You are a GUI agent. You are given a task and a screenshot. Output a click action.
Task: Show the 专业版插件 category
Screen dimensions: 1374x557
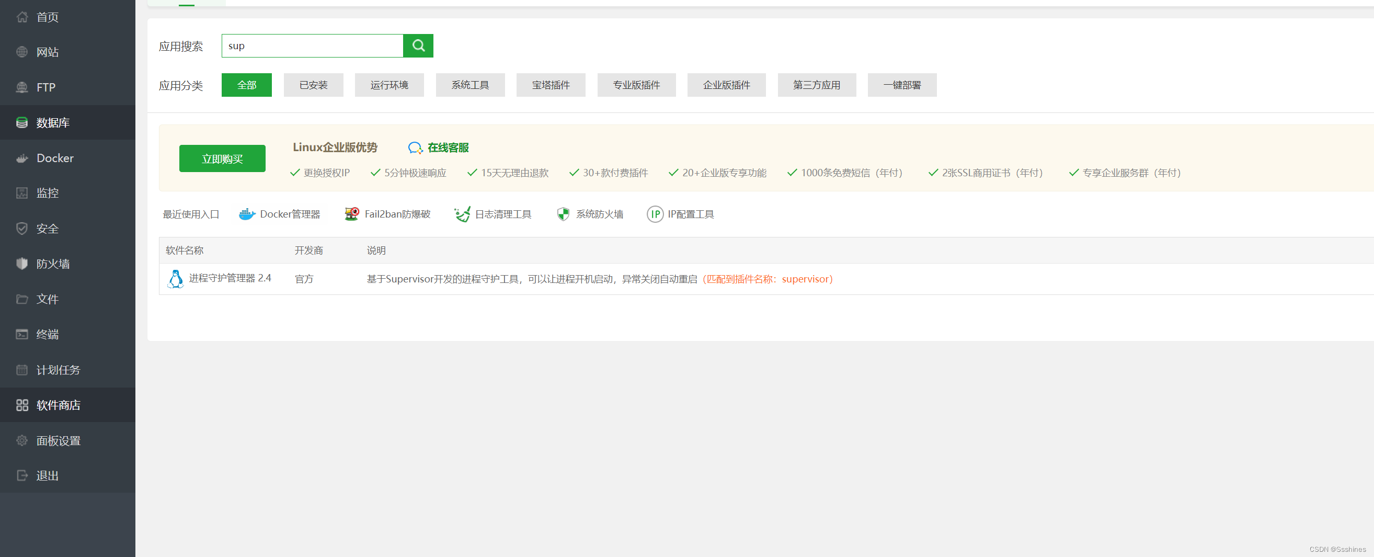[x=636, y=85]
